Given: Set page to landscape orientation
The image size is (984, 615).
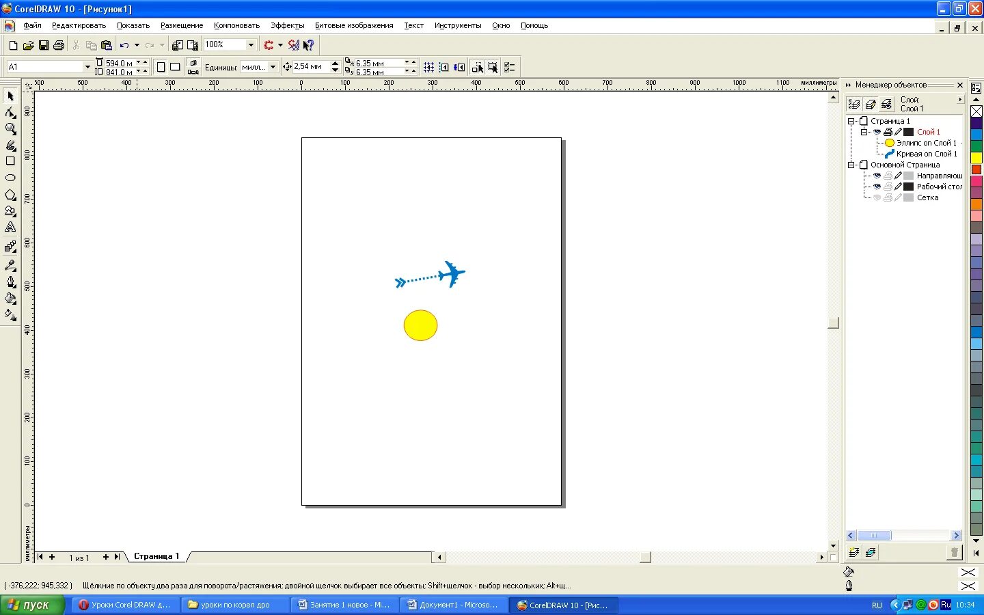Looking at the screenshot, I should [x=175, y=67].
